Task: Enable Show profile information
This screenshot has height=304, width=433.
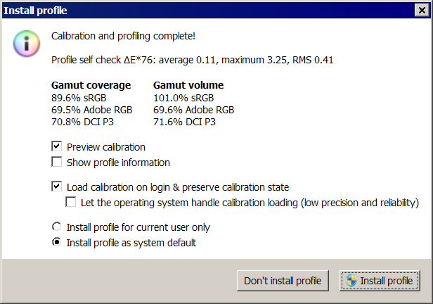Action: (x=57, y=163)
